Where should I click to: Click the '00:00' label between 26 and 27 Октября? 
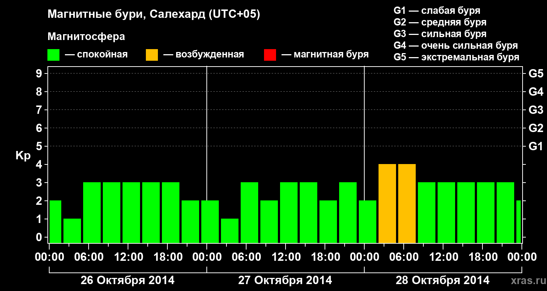tap(207, 257)
